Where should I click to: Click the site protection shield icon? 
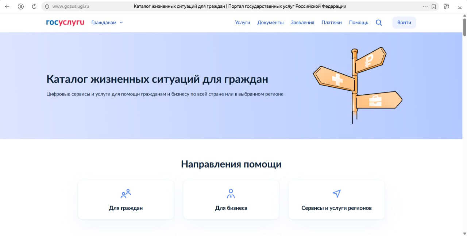click(47, 7)
